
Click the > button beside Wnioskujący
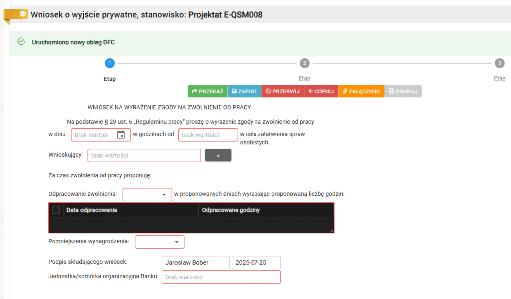tap(218, 155)
